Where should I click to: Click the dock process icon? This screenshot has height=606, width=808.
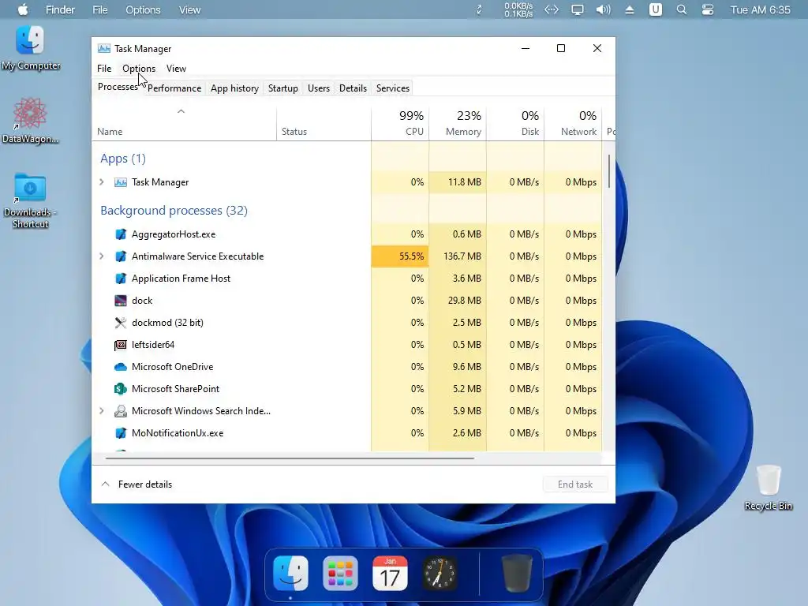121,301
